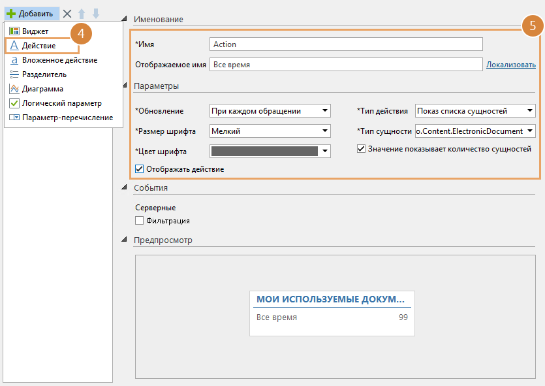
Task: Click the move down arrow icon
Action: point(96,13)
